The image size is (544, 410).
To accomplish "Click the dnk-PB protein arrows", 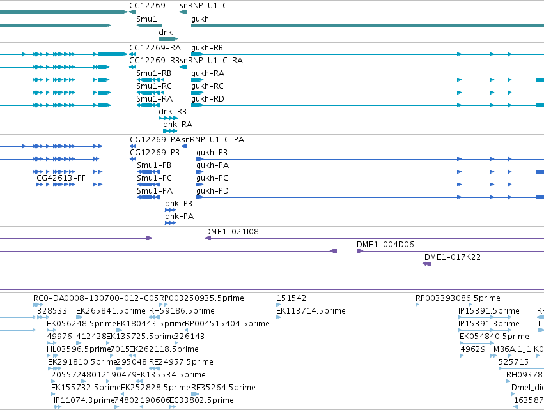I will point(170,210).
